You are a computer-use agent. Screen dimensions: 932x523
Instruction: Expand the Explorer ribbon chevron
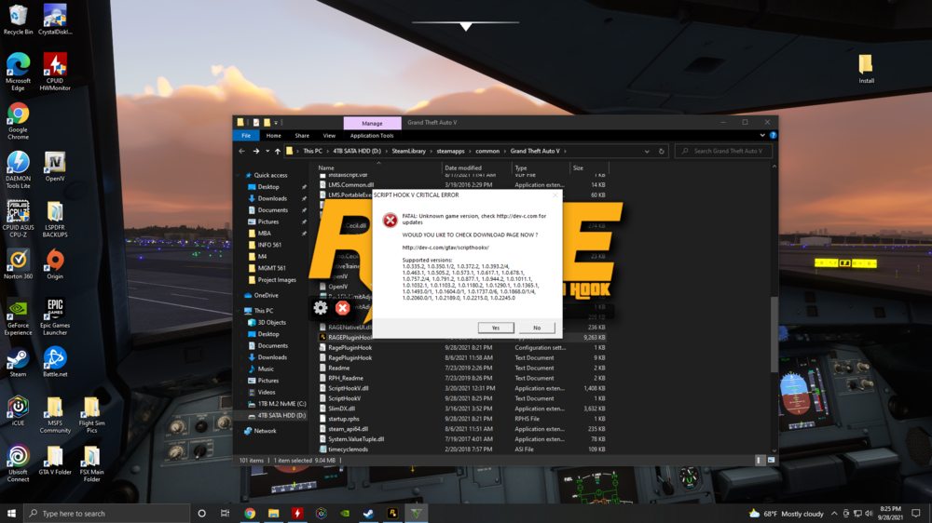(x=762, y=135)
